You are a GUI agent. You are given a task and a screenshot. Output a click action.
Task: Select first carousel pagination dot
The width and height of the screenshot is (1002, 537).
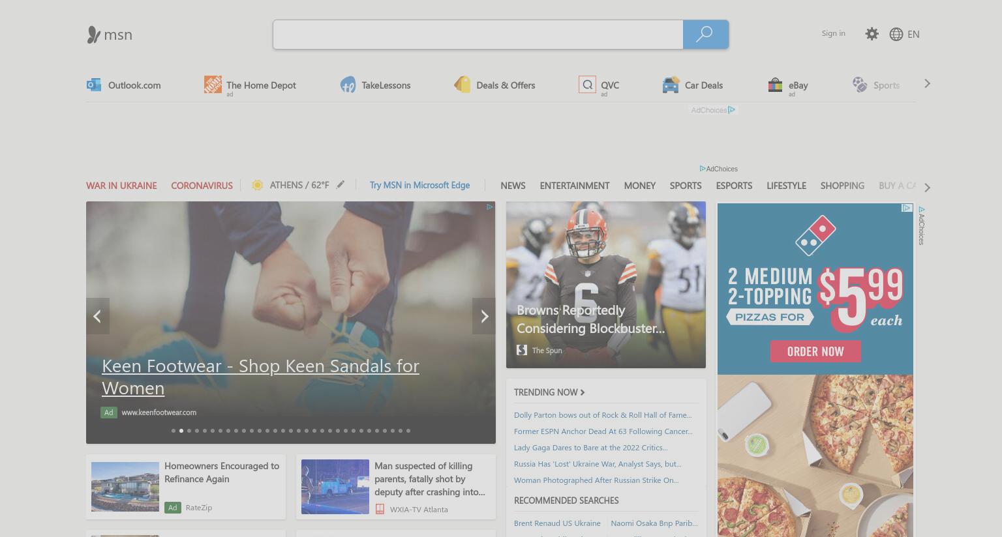[x=174, y=431]
